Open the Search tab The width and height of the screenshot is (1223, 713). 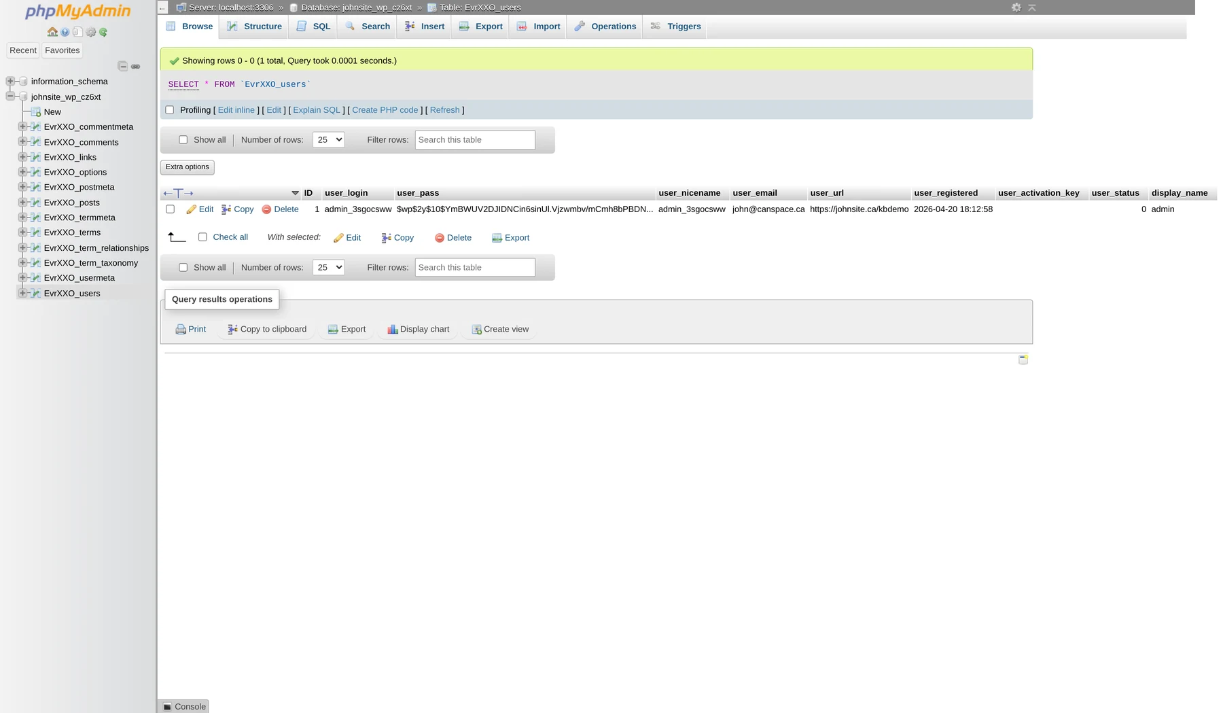tap(368, 27)
